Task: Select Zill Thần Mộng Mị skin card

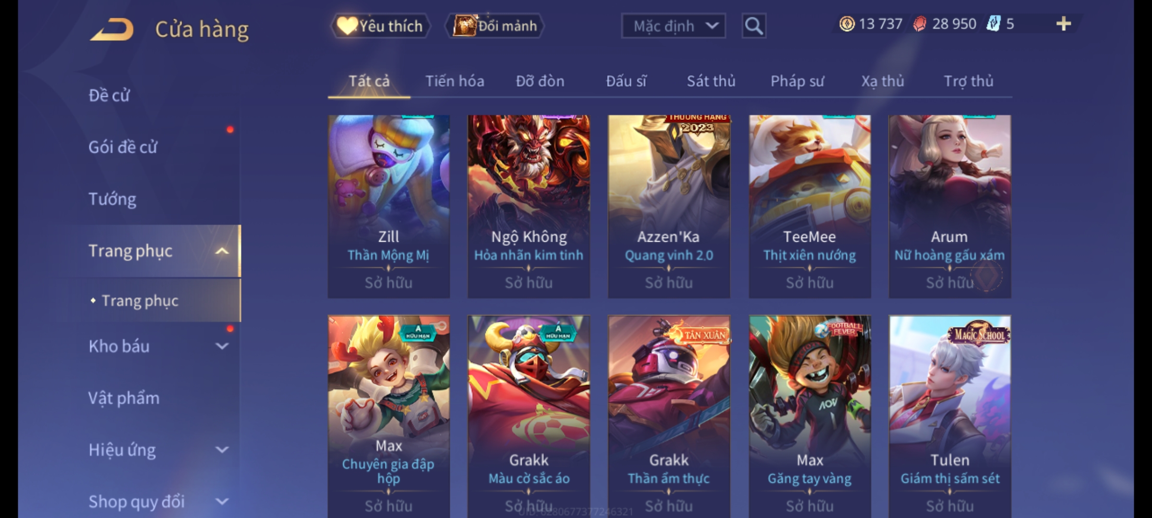Action: pos(389,206)
